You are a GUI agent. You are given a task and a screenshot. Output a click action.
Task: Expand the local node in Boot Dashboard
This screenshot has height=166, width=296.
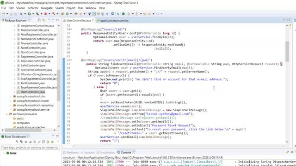[4, 153]
